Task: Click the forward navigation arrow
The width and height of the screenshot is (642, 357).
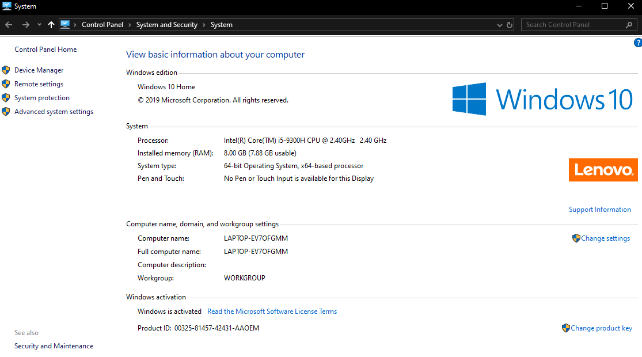Action: coord(26,25)
